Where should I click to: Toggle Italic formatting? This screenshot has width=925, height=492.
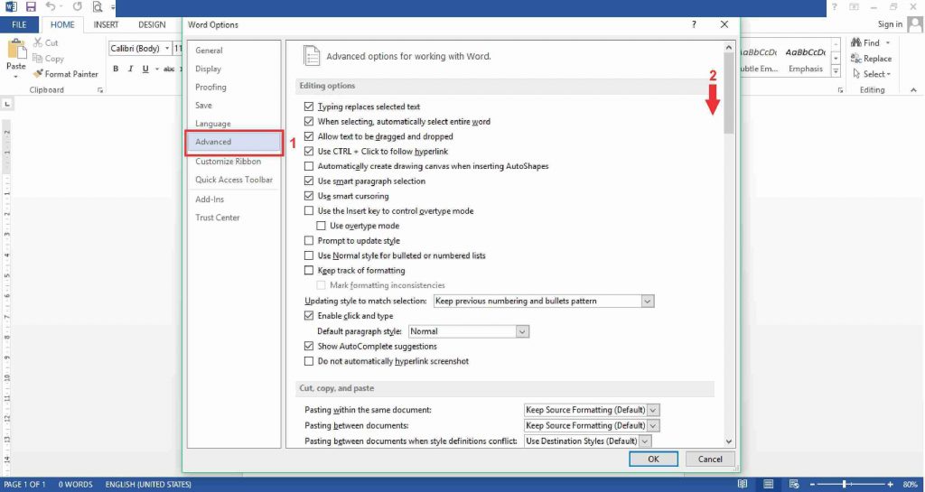pyautogui.click(x=130, y=69)
